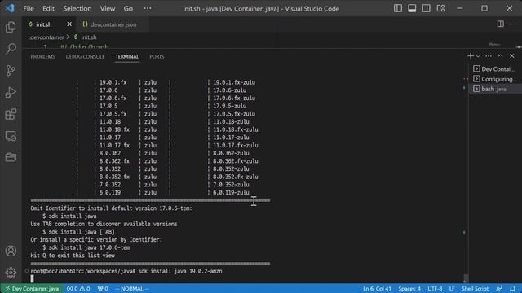Open editor More Actions menu
The image size is (522, 293).
point(512,24)
